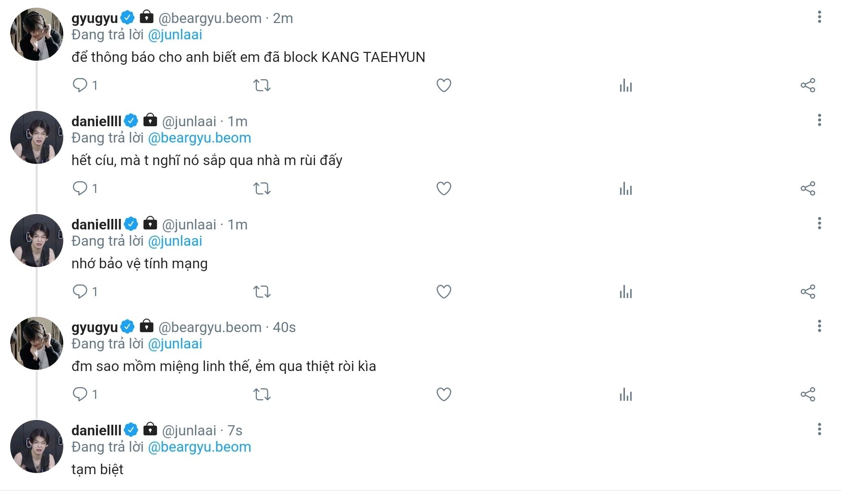Open the daniellll avatar on the "tạm biệt" tweet
841x491 pixels.
(x=36, y=446)
